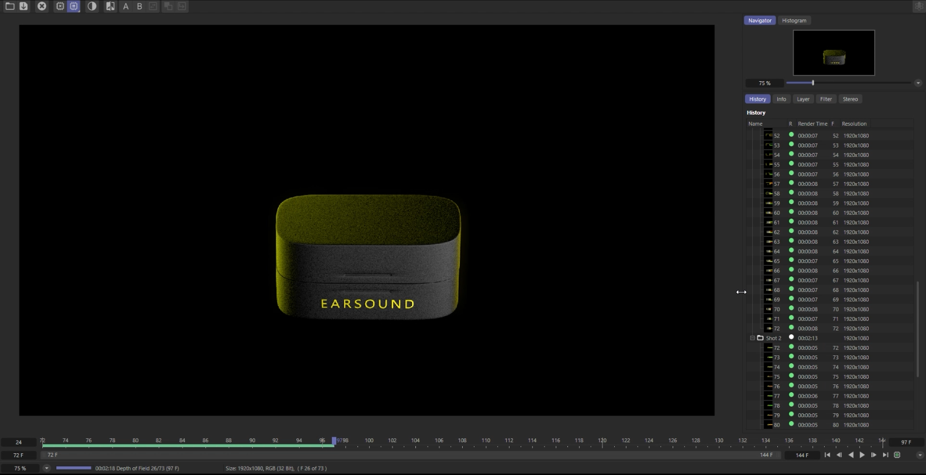Click the dark 144 F end frame field

click(x=802, y=455)
